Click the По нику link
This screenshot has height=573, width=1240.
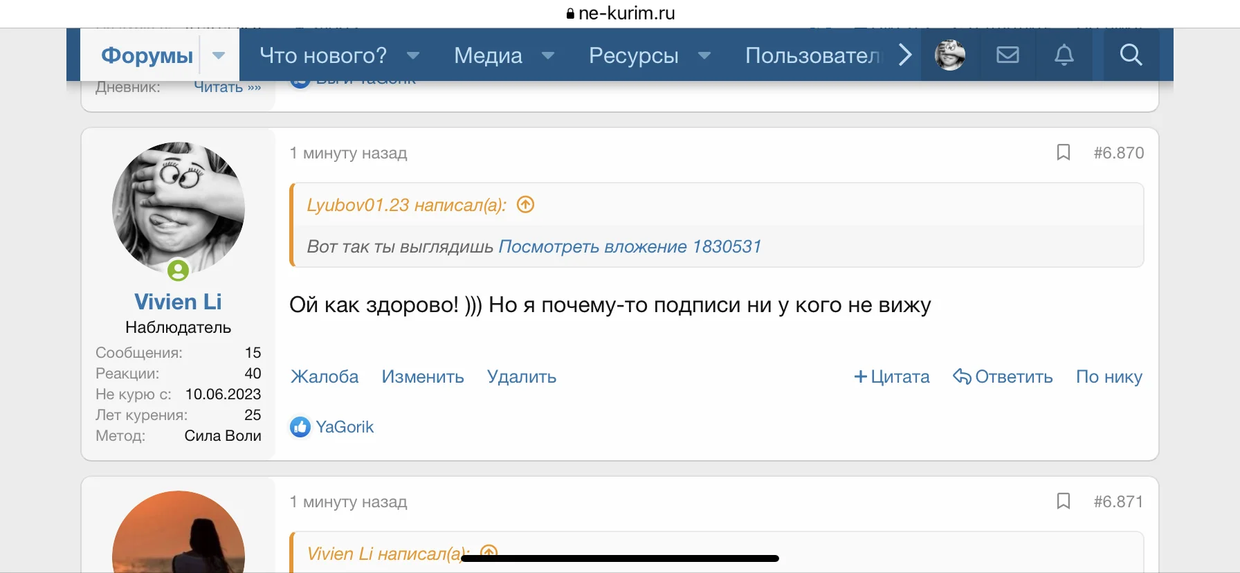(x=1109, y=376)
